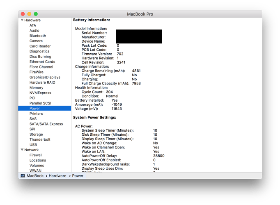This screenshot has height=205, width=280.
Task: Click the Charge Remaining value 4861
Action: point(136,71)
